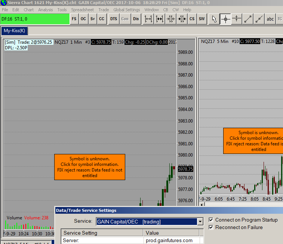
Task: Click the C: 5978.75 header value
Action: pyautogui.click(x=101, y=42)
